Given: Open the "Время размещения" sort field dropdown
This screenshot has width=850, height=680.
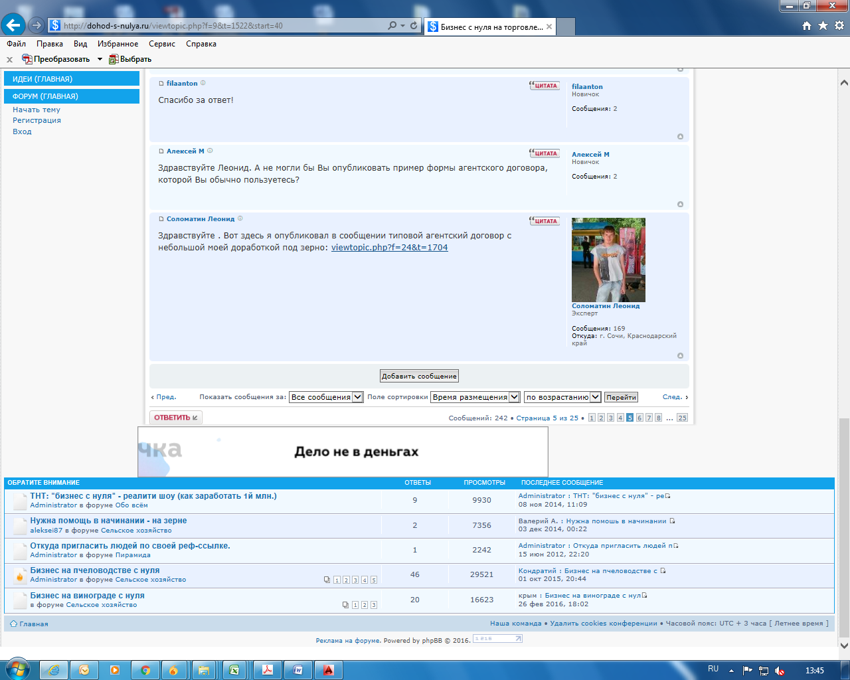Looking at the screenshot, I should pyautogui.click(x=475, y=397).
